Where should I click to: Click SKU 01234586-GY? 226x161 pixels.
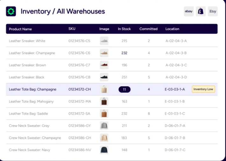(80, 126)
